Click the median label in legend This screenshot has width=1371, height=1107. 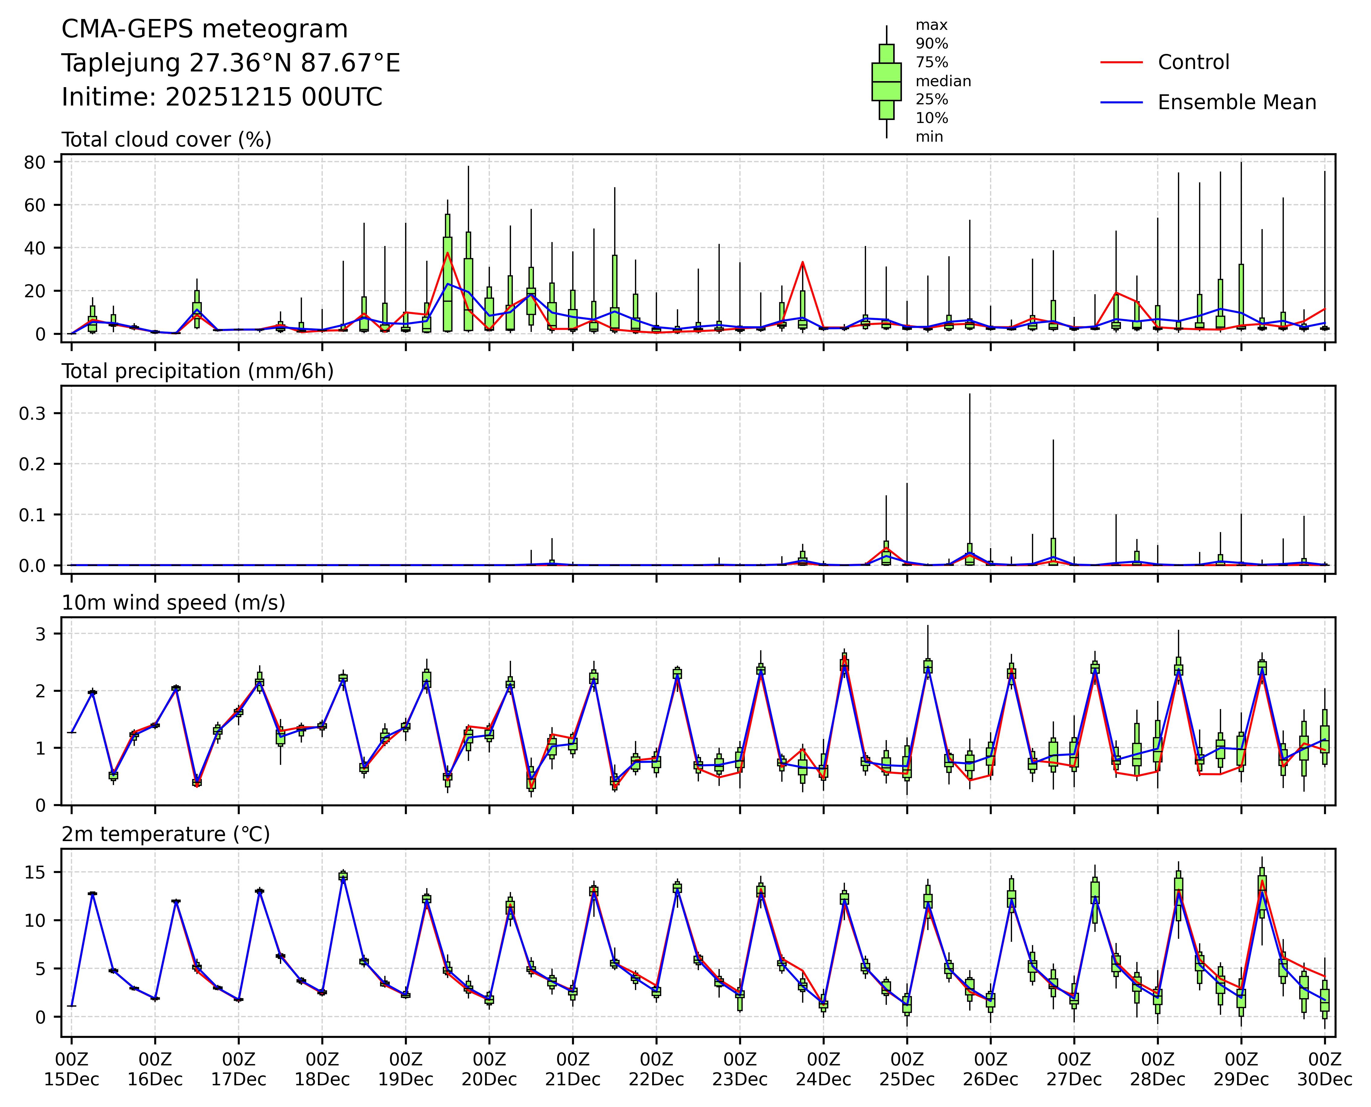point(943,82)
